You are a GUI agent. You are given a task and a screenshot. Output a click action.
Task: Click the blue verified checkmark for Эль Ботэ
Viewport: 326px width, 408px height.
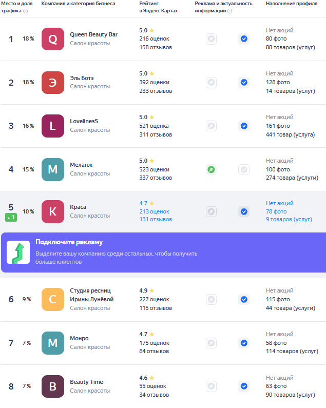244,83
